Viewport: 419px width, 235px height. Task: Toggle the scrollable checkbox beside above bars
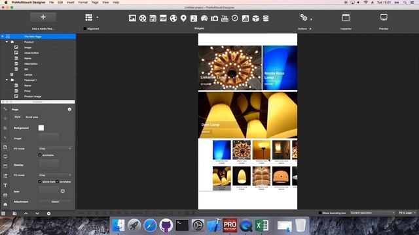(57, 181)
